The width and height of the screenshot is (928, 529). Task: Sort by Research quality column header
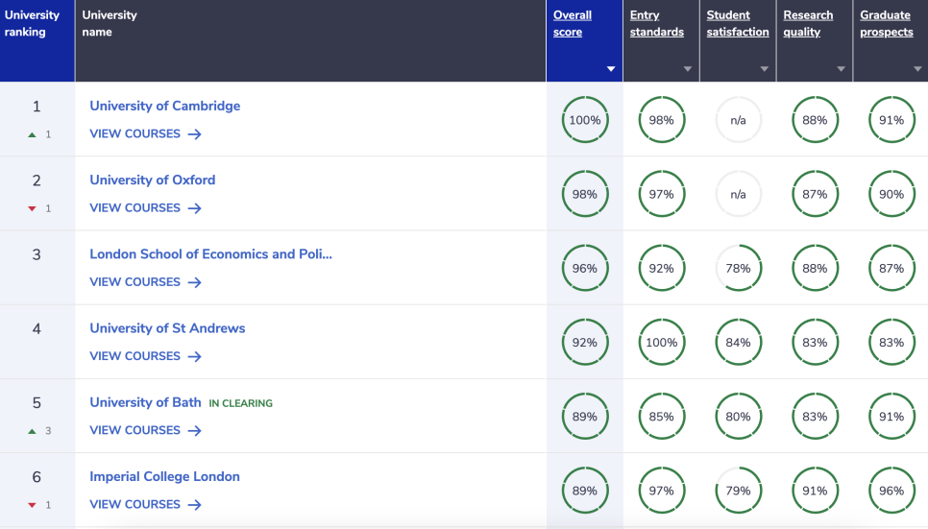coord(808,24)
